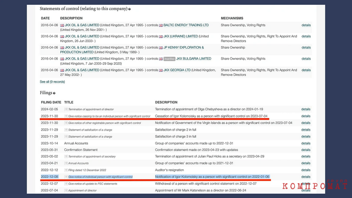
Task: Open JP KENNY EXPLORATION & PRODUCTION LIMITED link
Action: tap(132, 50)
